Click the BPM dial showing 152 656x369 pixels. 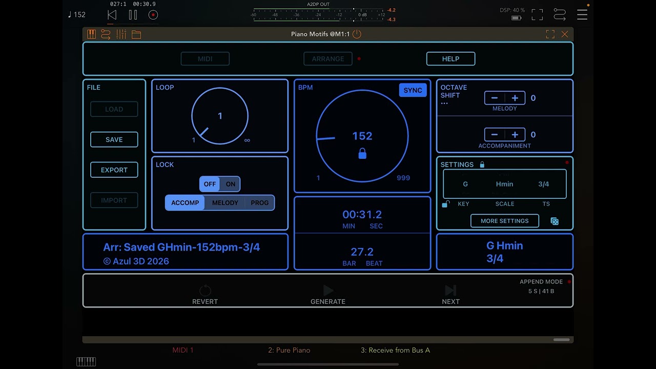click(362, 136)
